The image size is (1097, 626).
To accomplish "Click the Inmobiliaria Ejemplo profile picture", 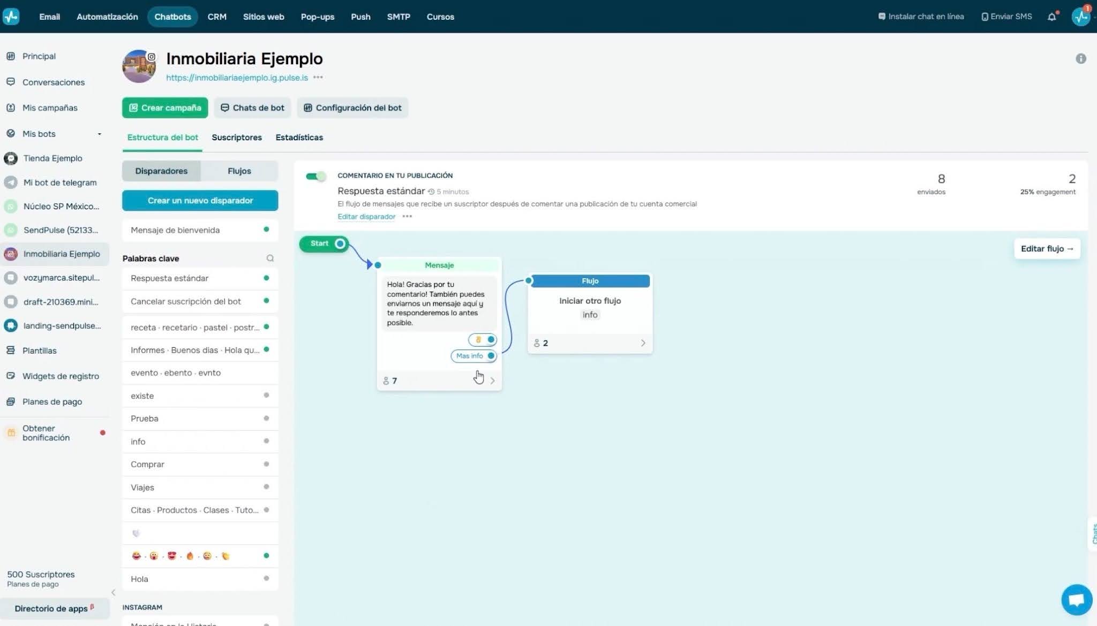I will pos(139,66).
